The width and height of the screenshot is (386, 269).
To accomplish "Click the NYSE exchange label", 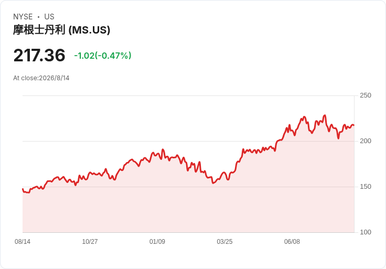I will (x=23, y=17).
